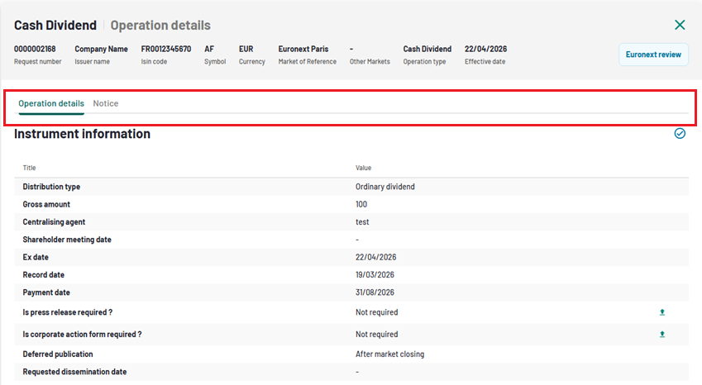Click the Gross amount value 100
Viewport: 702px width, 385px height.
pos(361,204)
